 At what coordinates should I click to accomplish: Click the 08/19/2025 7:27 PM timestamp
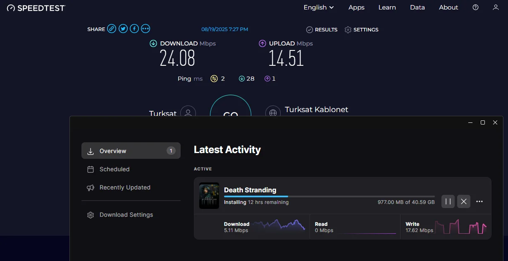pos(225,29)
